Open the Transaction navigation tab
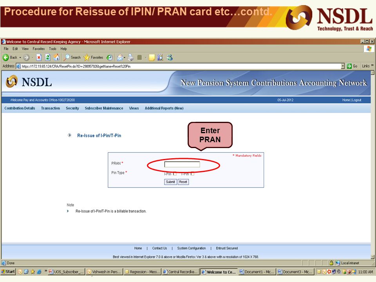 (x=51, y=108)
